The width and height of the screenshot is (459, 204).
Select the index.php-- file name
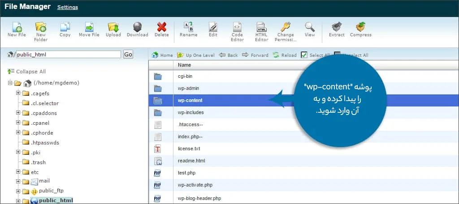190,136
